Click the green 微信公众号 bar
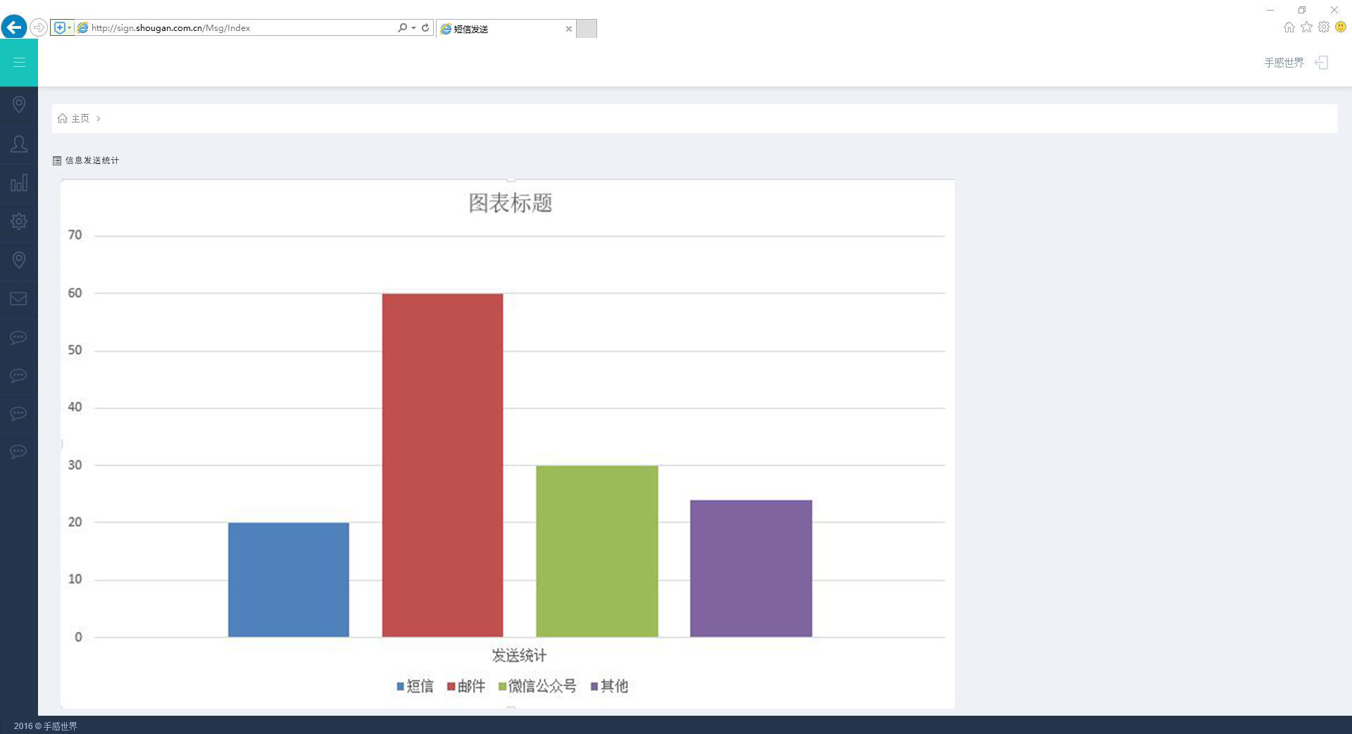The height and width of the screenshot is (734, 1352). (597, 551)
